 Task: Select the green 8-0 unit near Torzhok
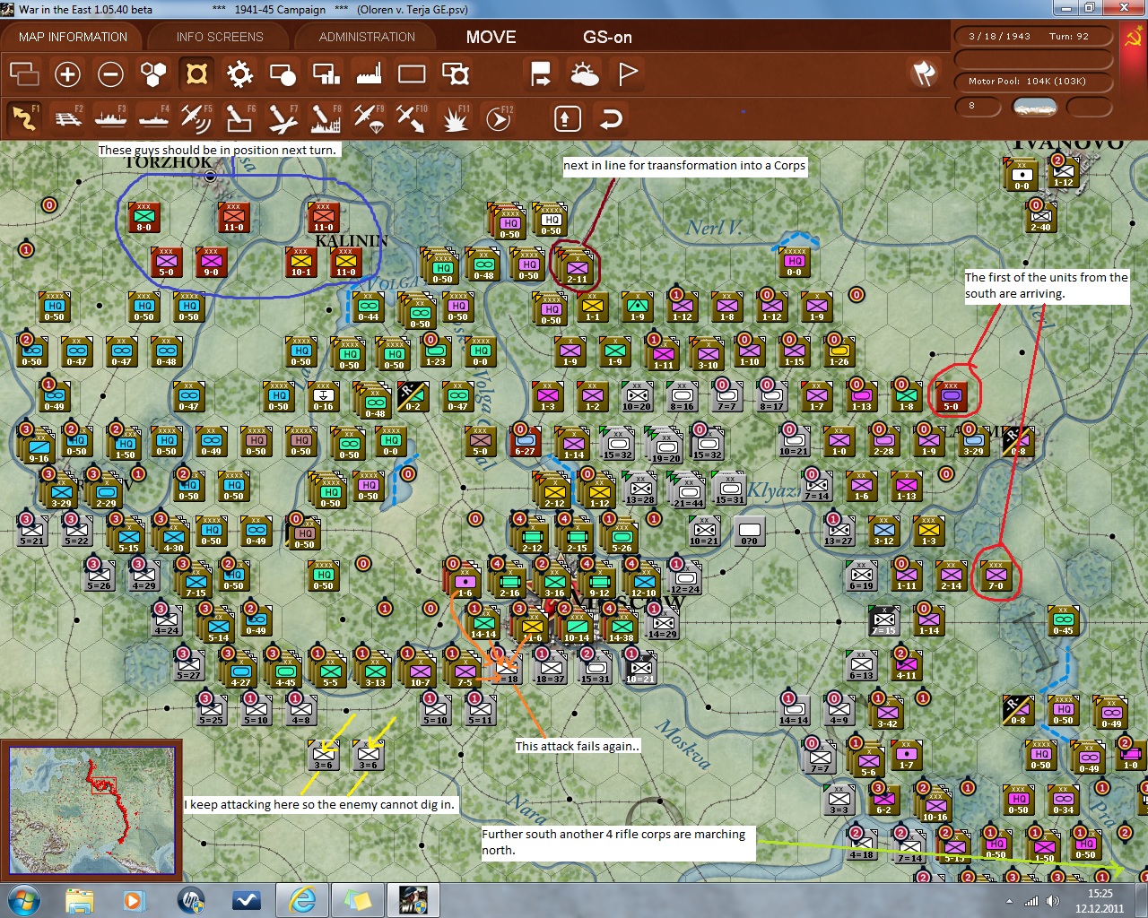144,216
